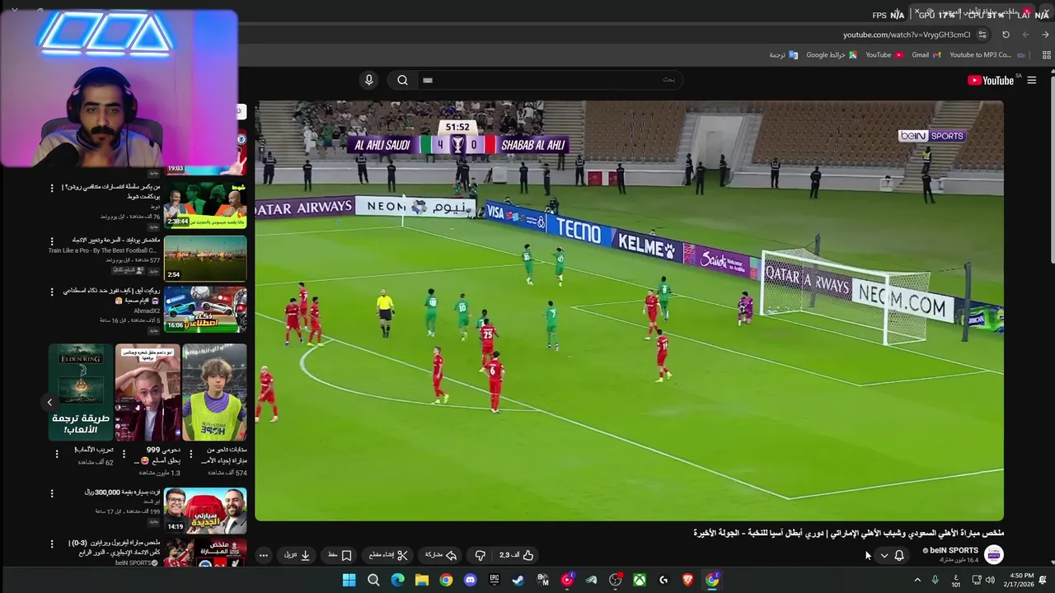
Task: Open more actions three-dot menu under video
Action: (263, 555)
